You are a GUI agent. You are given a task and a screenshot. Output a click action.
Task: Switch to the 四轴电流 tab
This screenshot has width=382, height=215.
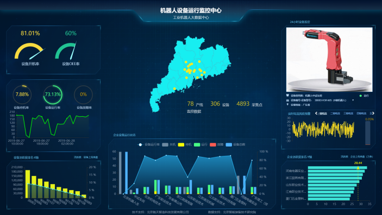coord(361,113)
